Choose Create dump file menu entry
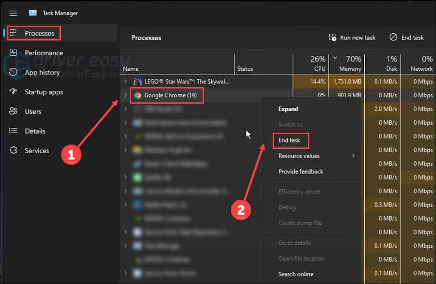 (x=300, y=222)
